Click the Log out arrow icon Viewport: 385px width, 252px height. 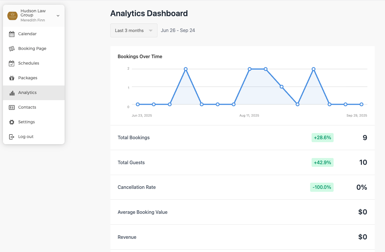click(12, 137)
